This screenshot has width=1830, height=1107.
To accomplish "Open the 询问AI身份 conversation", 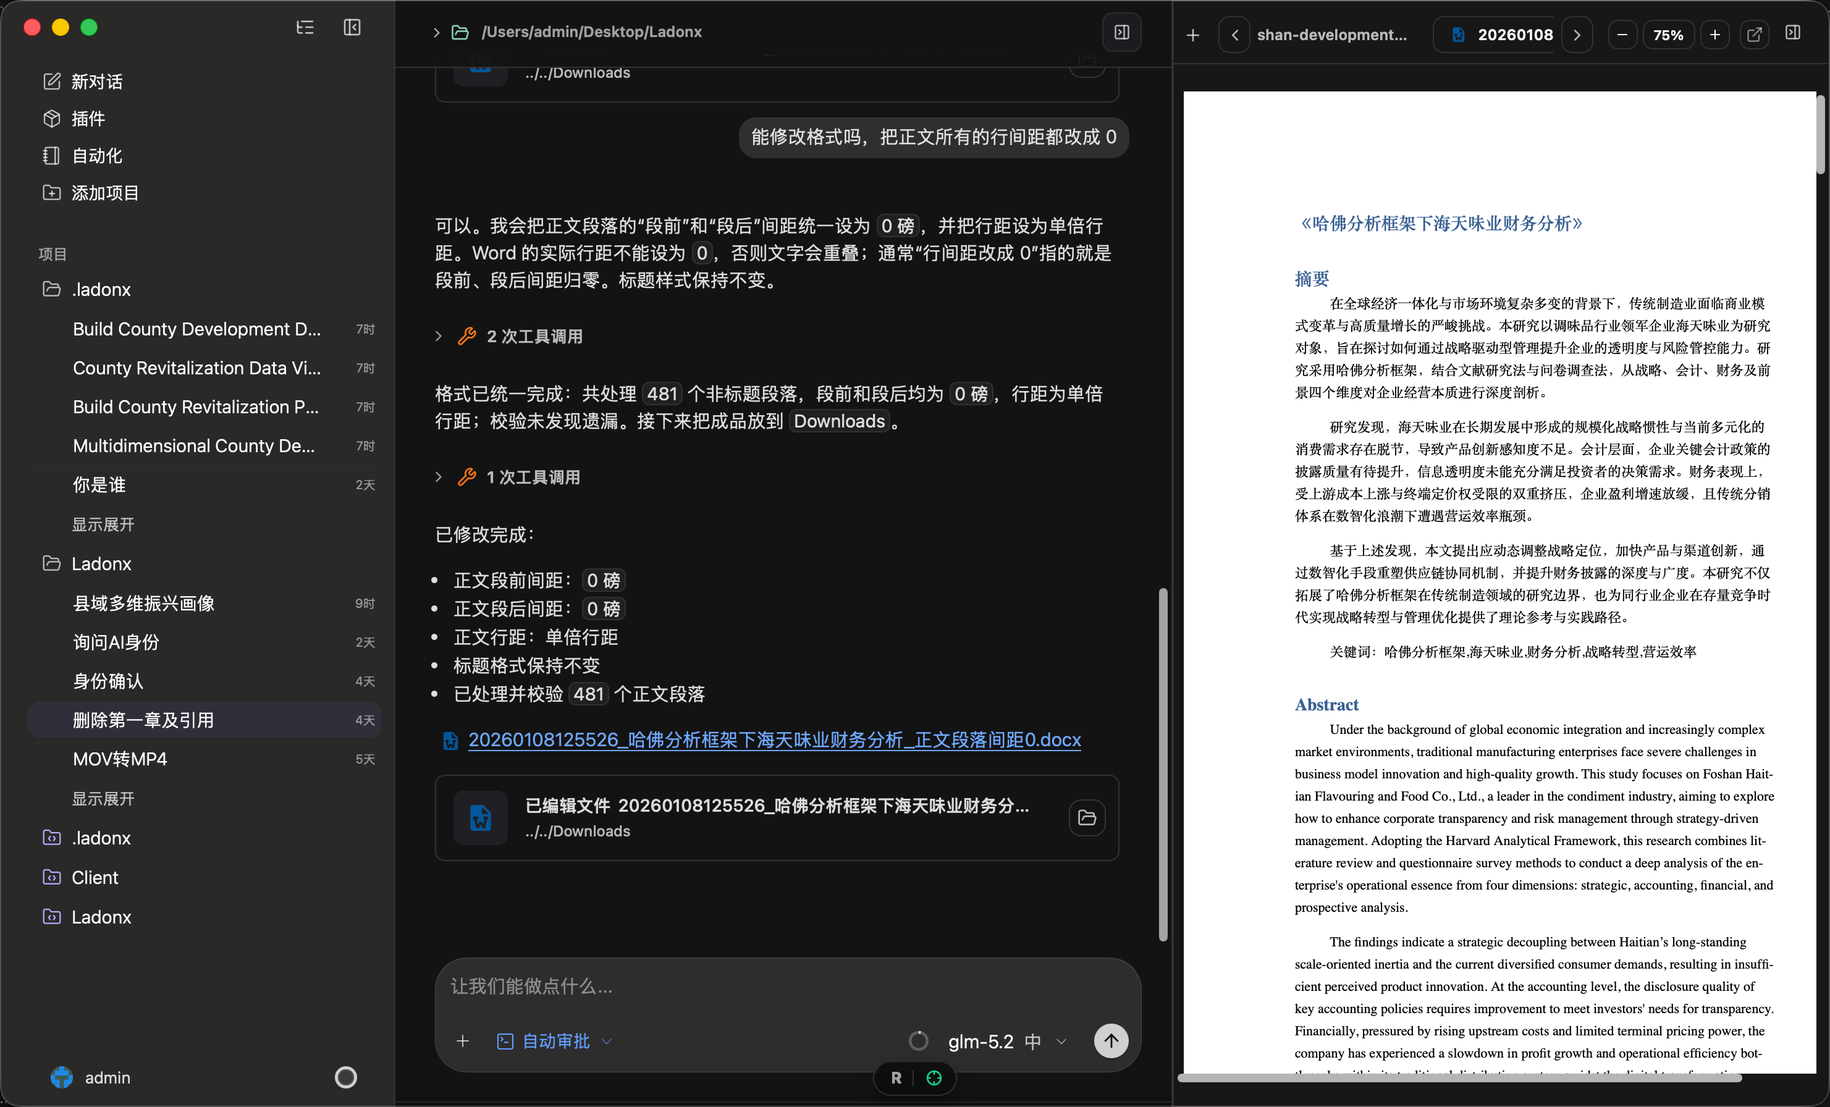I will [205, 642].
